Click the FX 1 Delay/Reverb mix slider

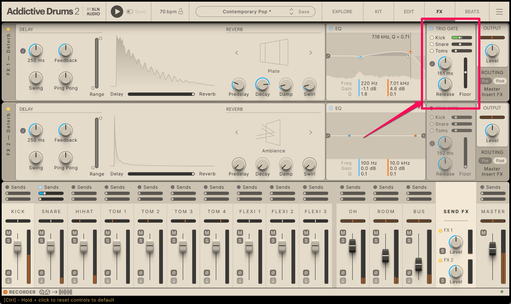point(161,94)
